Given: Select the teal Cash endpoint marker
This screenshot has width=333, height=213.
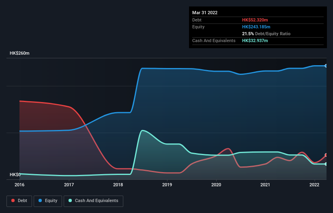Looking at the screenshot, I should [326, 164].
